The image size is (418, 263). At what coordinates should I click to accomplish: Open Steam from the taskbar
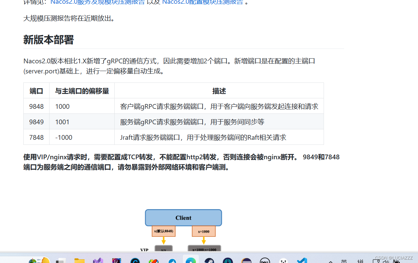coord(209,261)
